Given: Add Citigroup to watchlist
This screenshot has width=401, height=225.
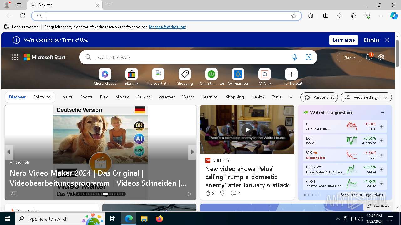Looking at the screenshot, I should point(381,126).
